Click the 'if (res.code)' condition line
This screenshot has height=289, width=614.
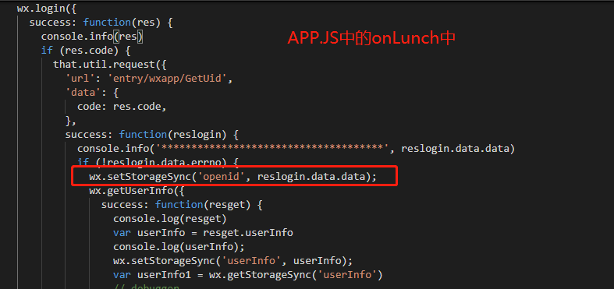[x=85, y=51]
